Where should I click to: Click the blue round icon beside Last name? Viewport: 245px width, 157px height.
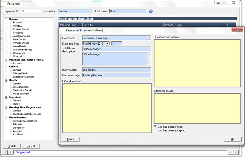(x=151, y=11)
